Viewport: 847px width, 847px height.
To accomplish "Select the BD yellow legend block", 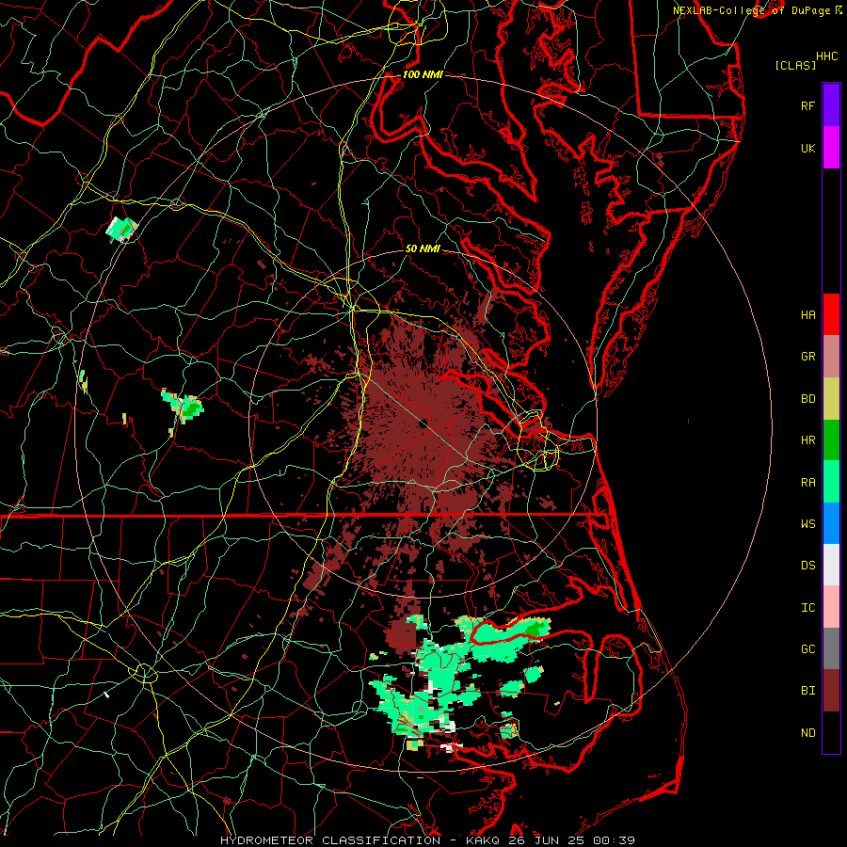I will click(x=831, y=399).
